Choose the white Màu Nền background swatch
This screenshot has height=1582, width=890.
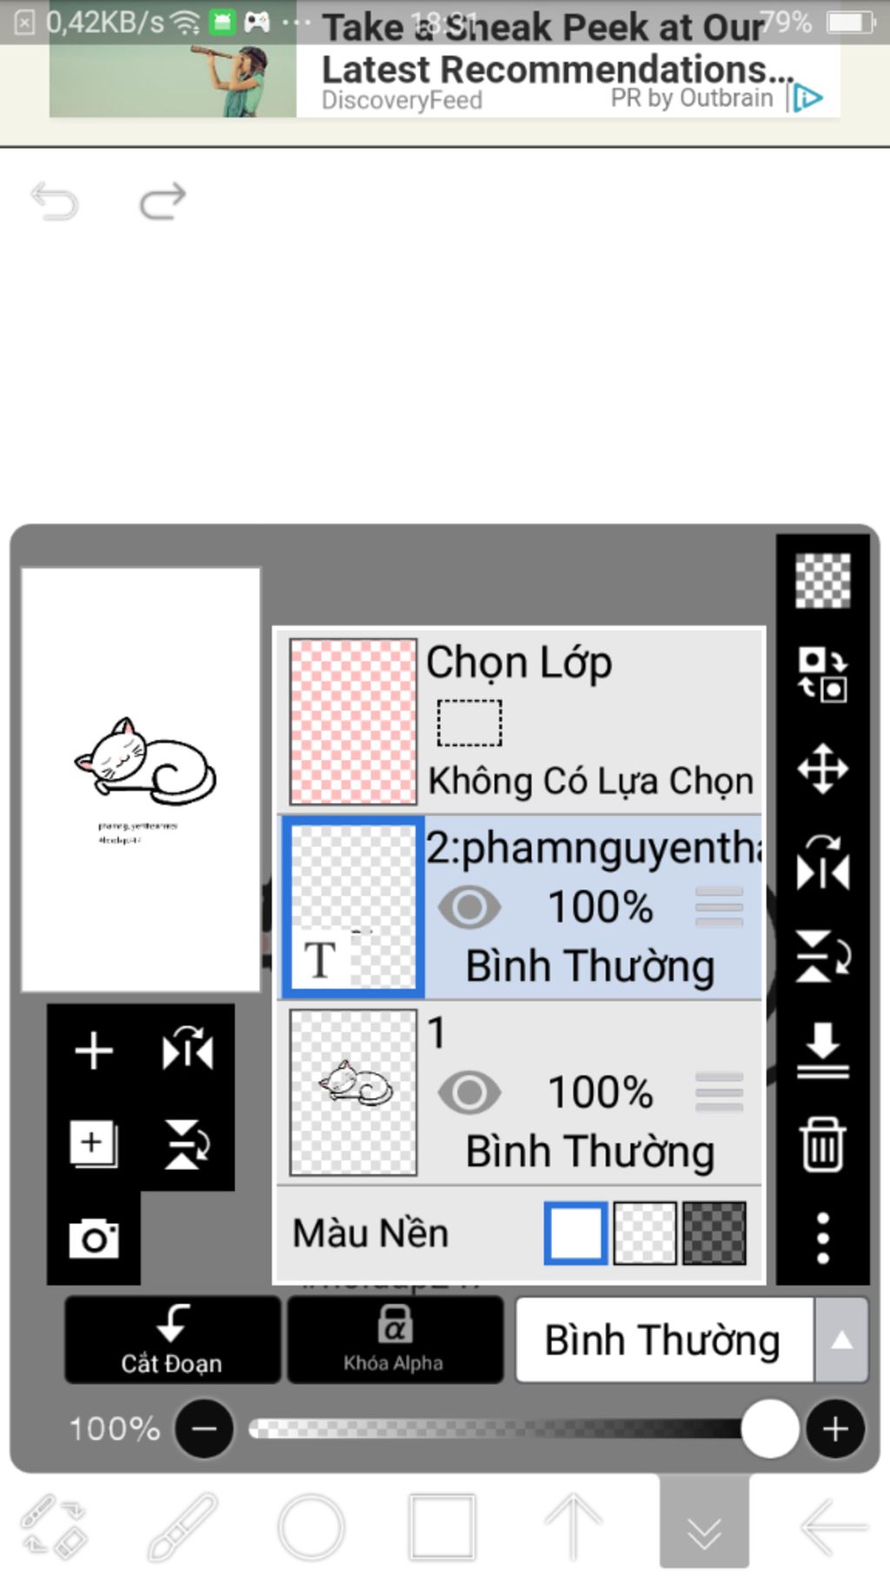click(x=575, y=1233)
